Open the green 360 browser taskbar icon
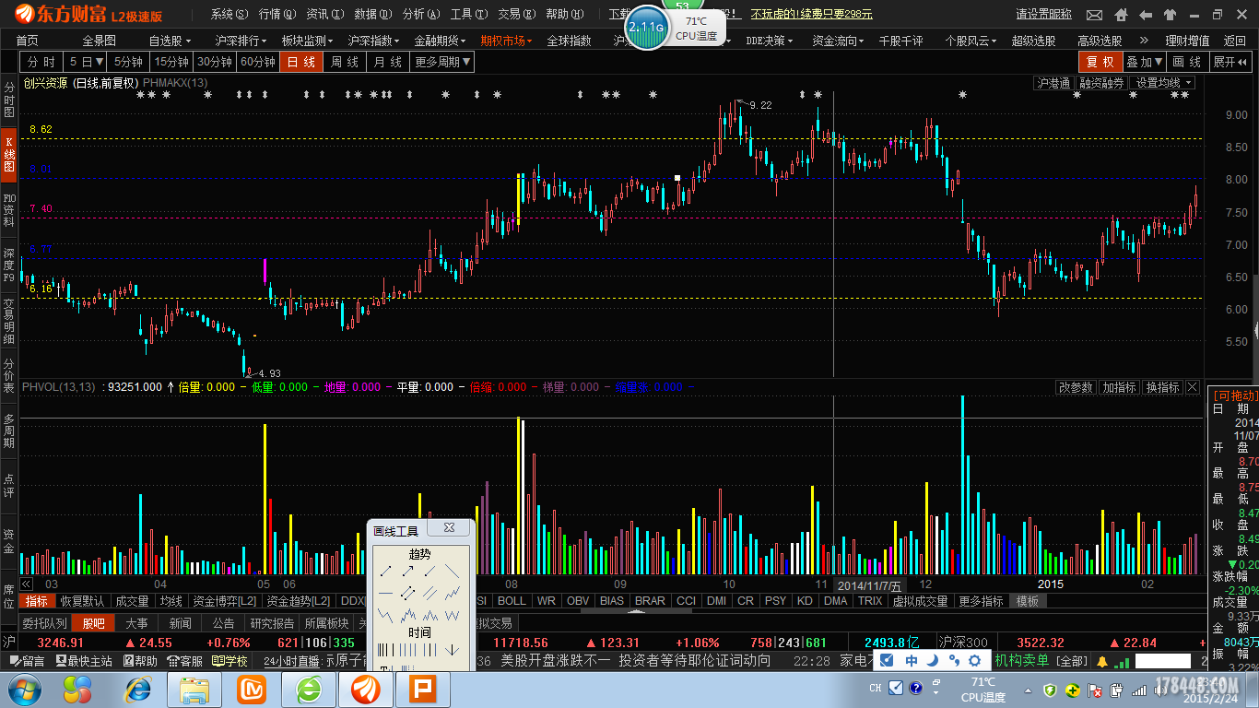 click(x=309, y=689)
